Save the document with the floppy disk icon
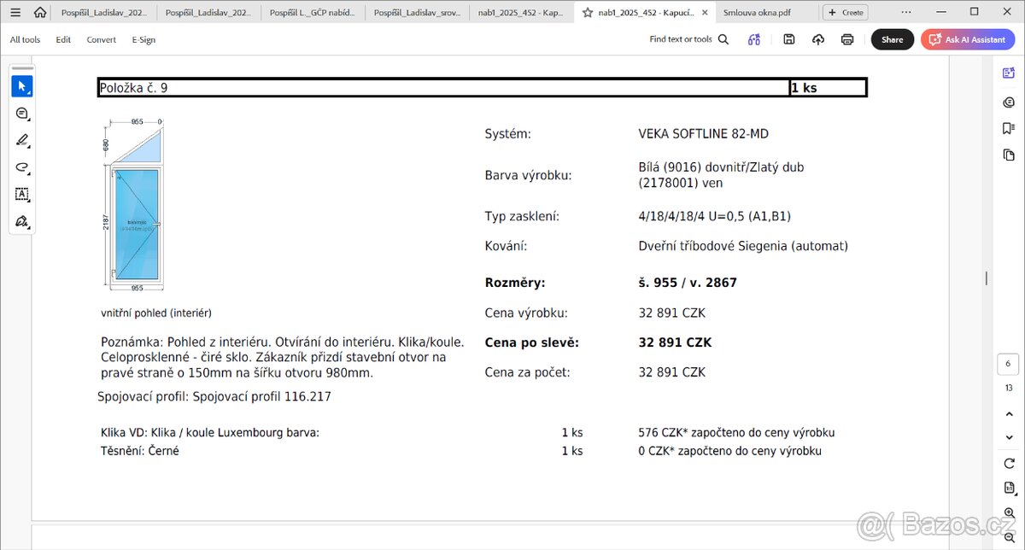The width and height of the screenshot is (1025, 550). [x=789, y=39]
